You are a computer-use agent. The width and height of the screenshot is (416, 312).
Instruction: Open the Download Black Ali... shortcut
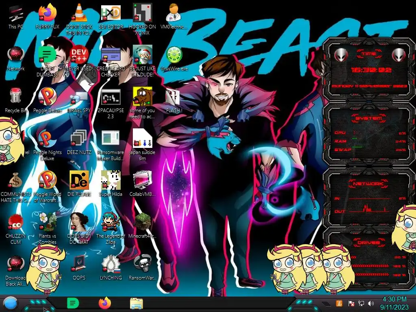(16, 271)
